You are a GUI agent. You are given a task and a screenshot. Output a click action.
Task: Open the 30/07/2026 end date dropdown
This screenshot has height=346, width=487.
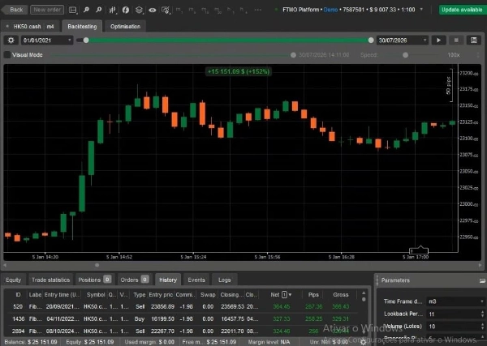(x=403, y=41)
